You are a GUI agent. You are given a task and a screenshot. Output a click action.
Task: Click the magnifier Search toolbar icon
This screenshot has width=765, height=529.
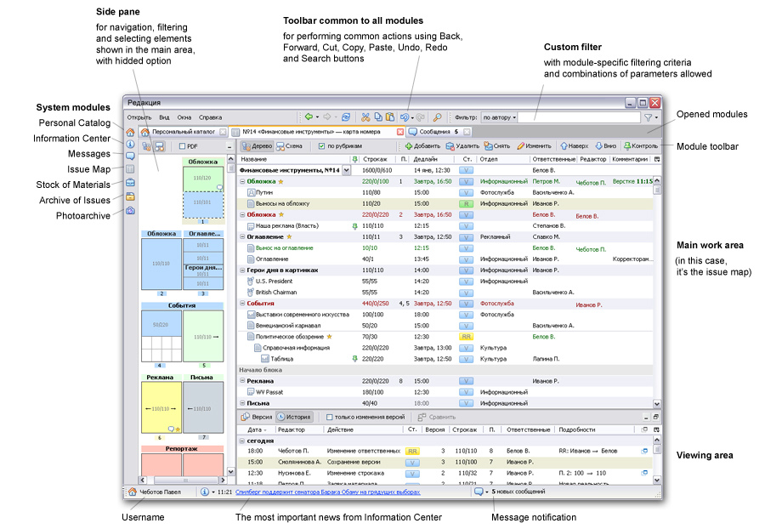click(437, 117)
